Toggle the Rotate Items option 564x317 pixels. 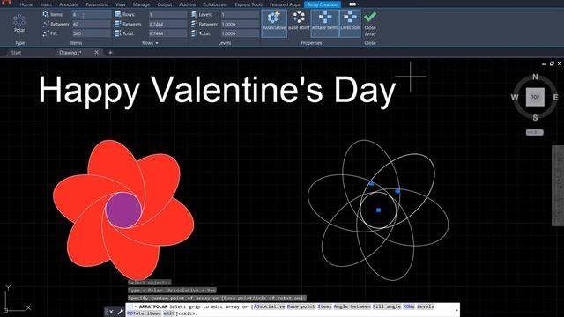(x=325, y=23)
